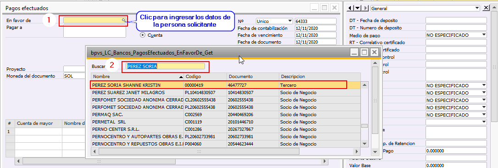Select the PERNO CENTER S.R.L. row
The width and height of the screenshot is (498, 168).
coord(226,129)
